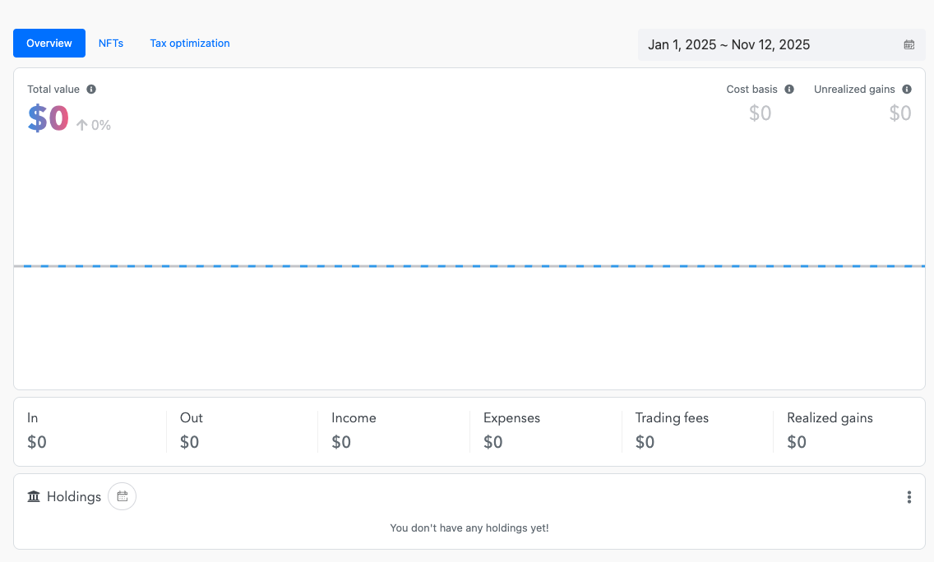Click the upward arrow next to 0%
The width and height of the screenshot is (934, 562).
tap(81, 124)
